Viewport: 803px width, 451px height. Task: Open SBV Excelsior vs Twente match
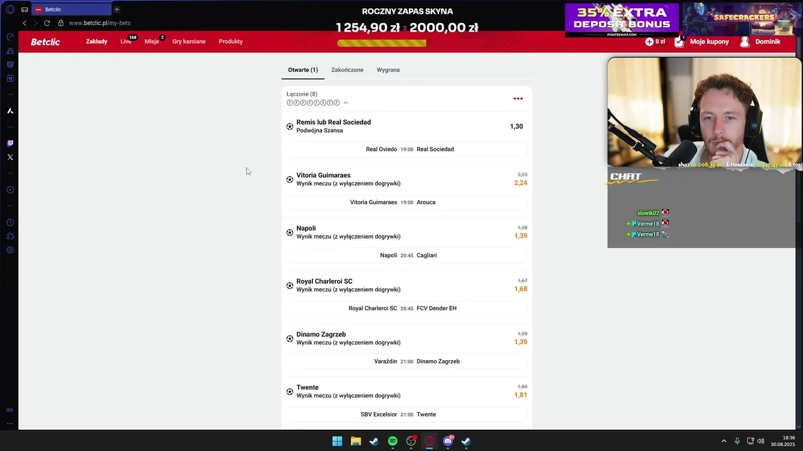click(x=407, y=415)
